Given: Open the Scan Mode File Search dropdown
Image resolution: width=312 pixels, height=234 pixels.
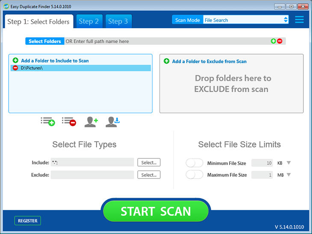Looking at the screenshot, I should click(246, 20).
